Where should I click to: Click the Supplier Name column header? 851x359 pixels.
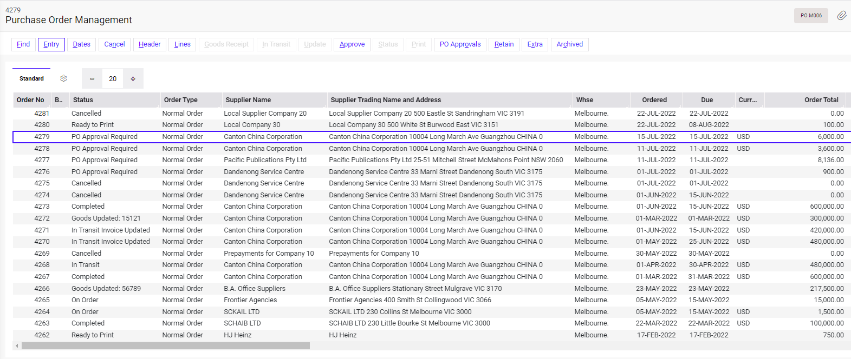248,100
